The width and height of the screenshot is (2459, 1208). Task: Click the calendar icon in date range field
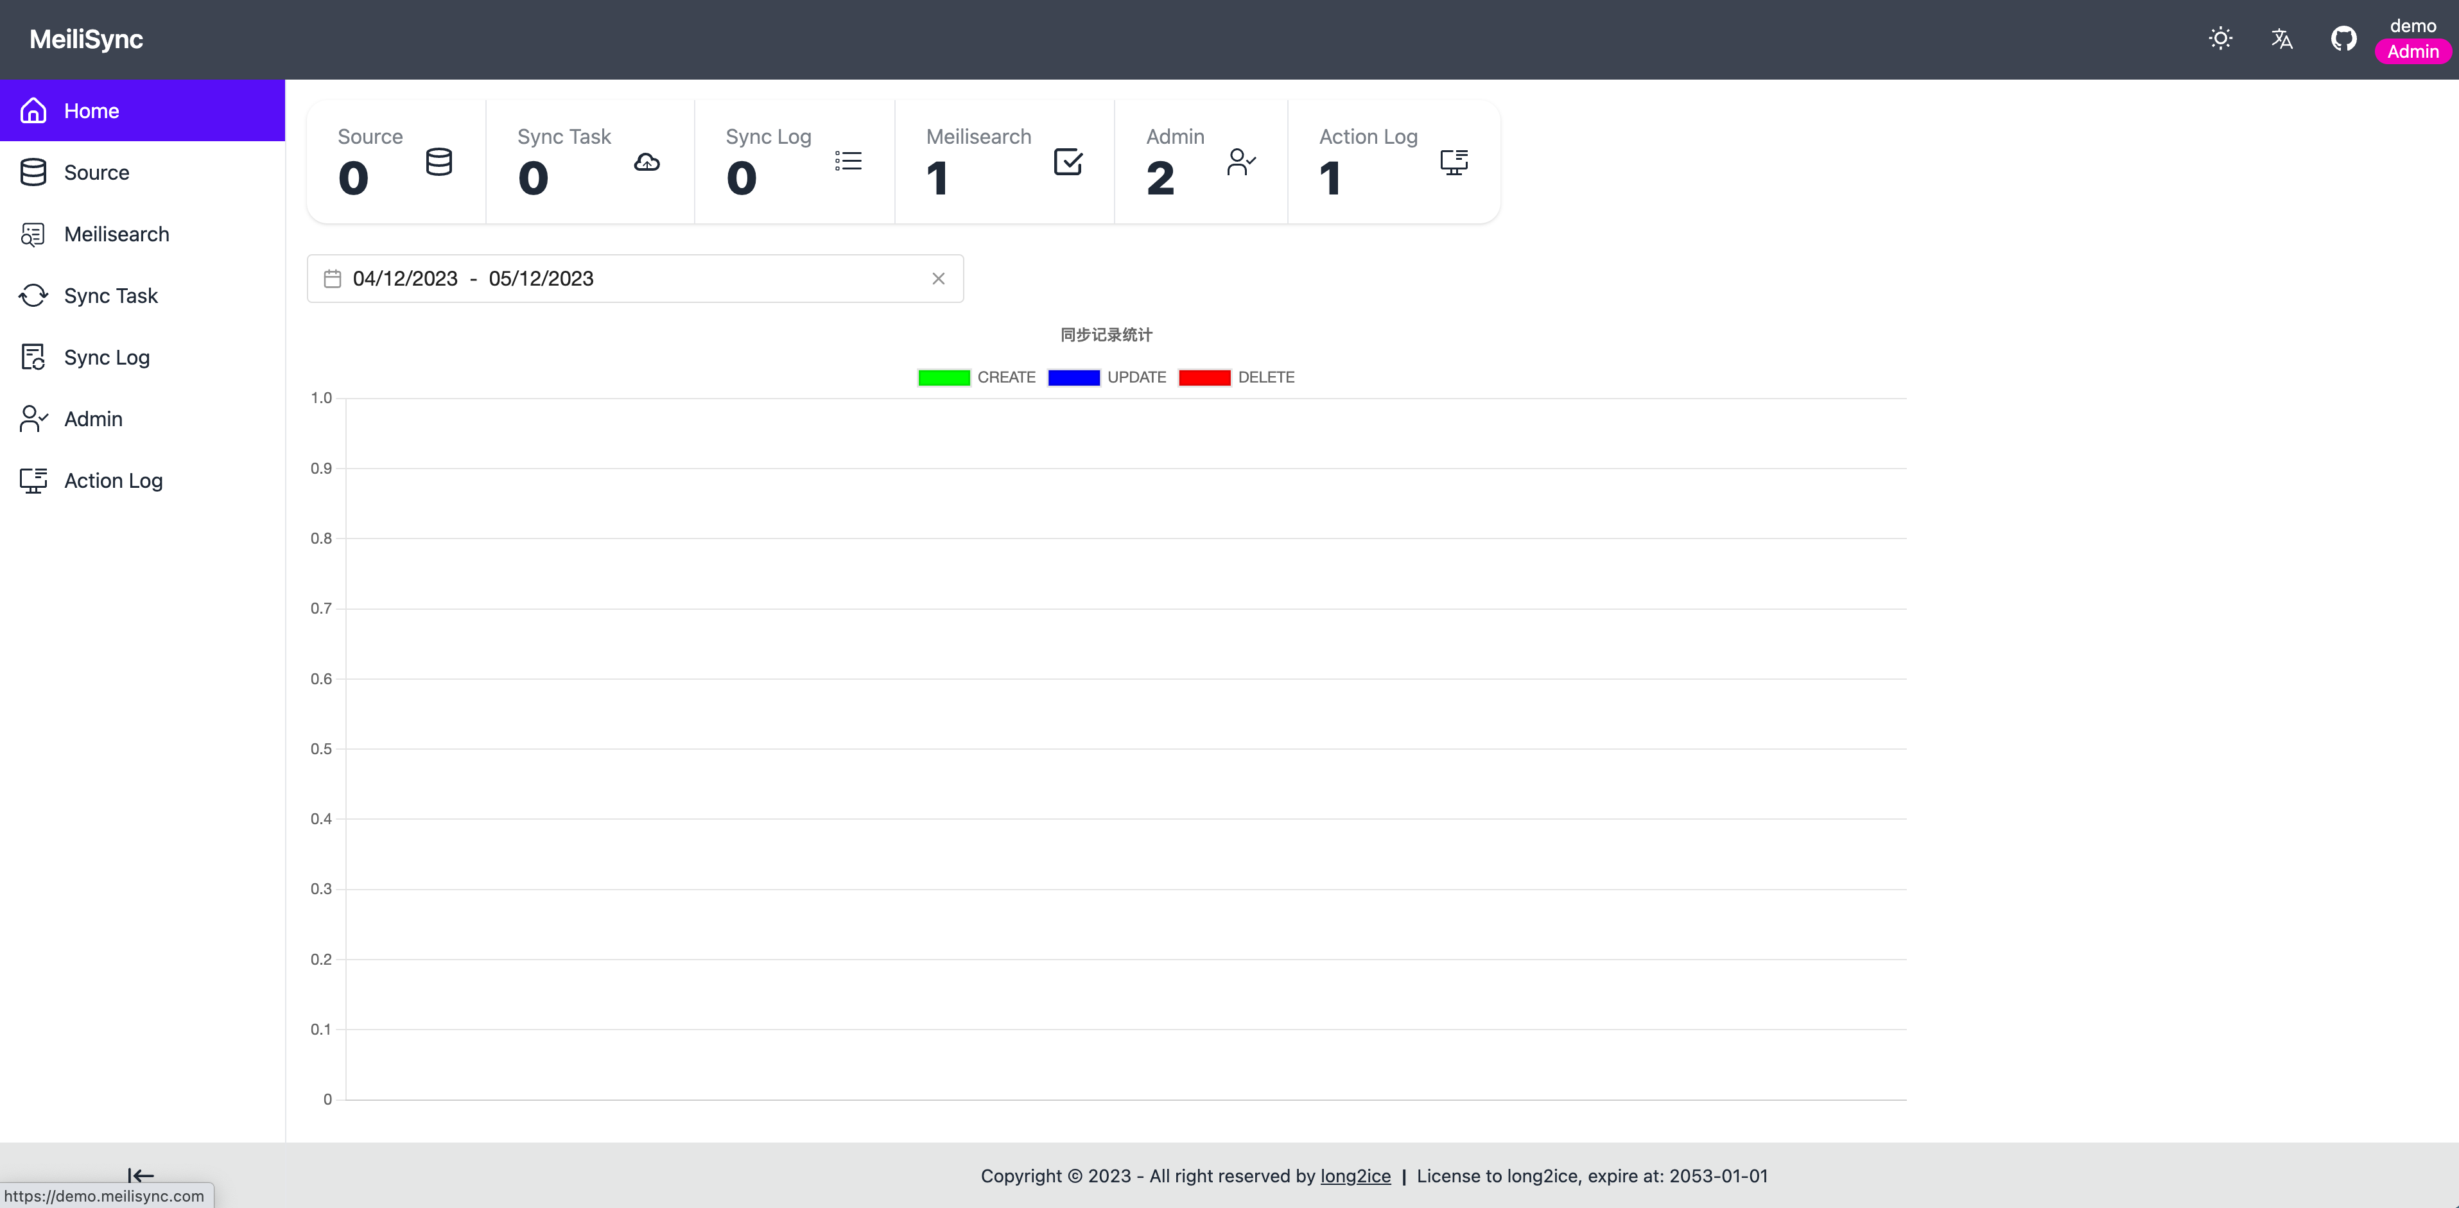pyautogui.click(x=332, y=279)
